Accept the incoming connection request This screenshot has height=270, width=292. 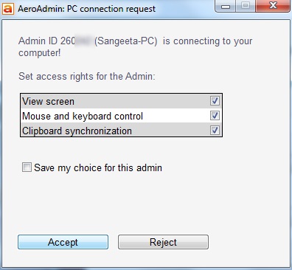pyautogui.click(x=63, y=242)
